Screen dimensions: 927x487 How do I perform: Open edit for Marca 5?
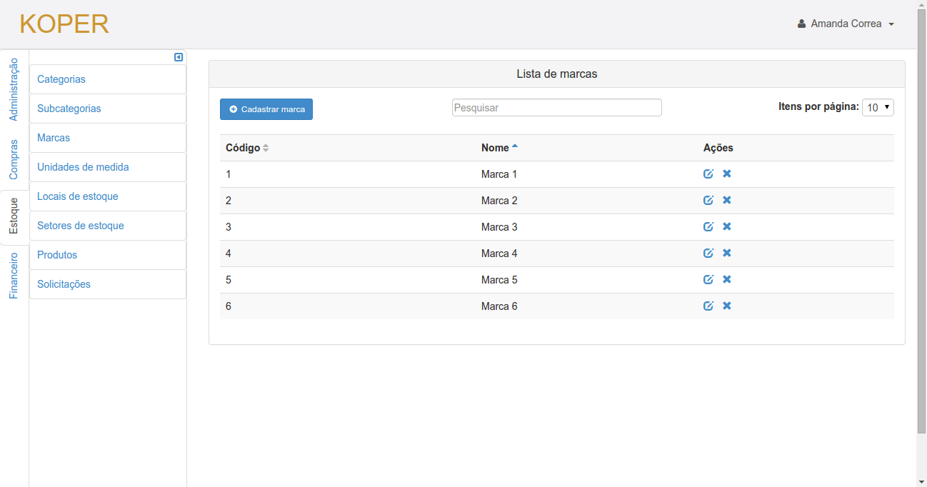click(708, 280)
